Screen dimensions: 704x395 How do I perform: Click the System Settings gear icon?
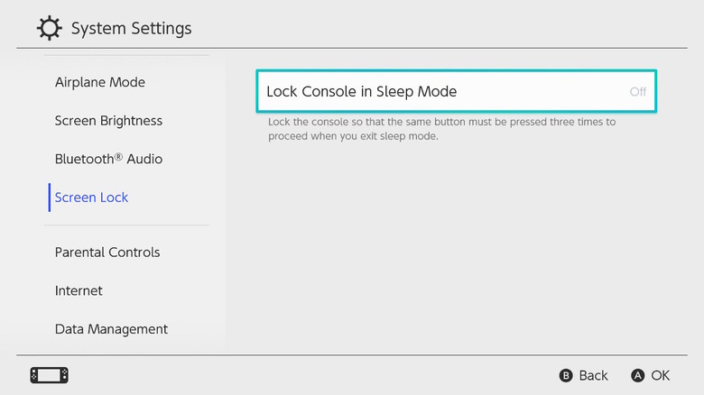click(50, 28)
